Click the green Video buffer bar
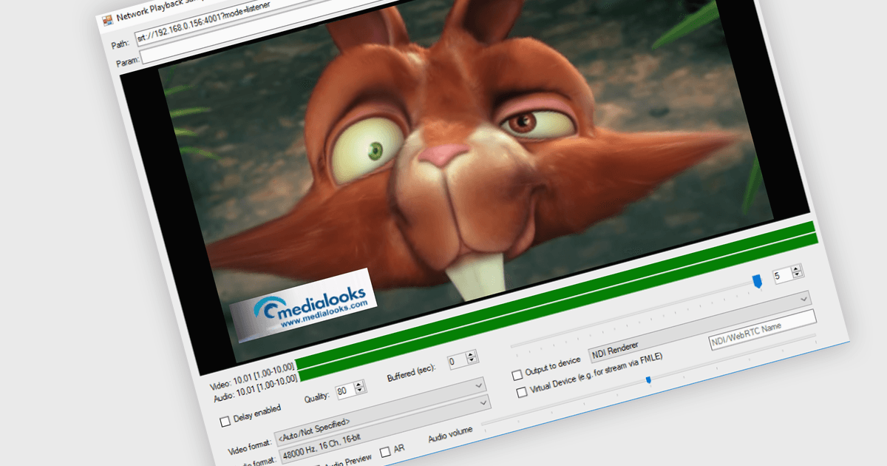 [554, 296]
